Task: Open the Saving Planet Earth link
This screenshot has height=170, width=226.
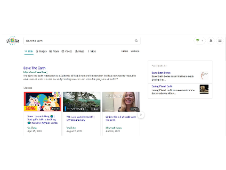Action: 162,86
